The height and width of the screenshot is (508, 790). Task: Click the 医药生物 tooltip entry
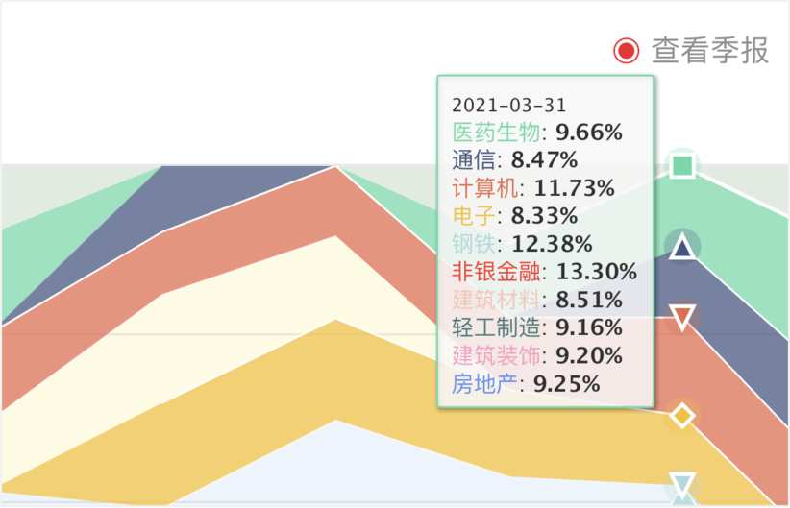[x=536, y=133]
